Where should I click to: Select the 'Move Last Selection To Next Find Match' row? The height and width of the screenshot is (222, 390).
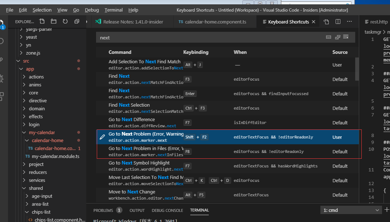(x=228, y=180)
